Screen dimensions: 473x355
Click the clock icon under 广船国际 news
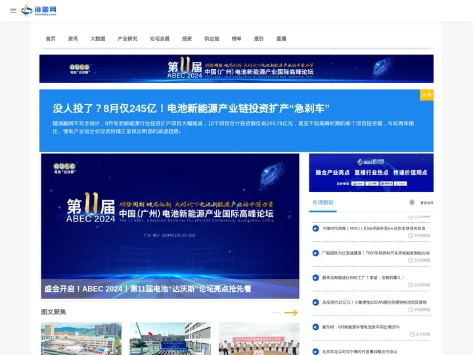click(x=411, y=260)
